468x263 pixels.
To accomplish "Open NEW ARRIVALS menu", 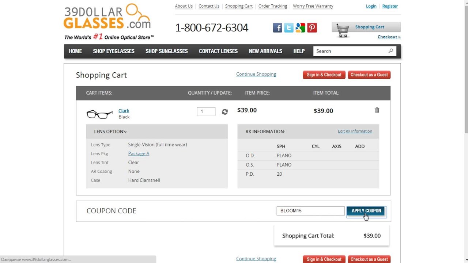I will [265, 51].
